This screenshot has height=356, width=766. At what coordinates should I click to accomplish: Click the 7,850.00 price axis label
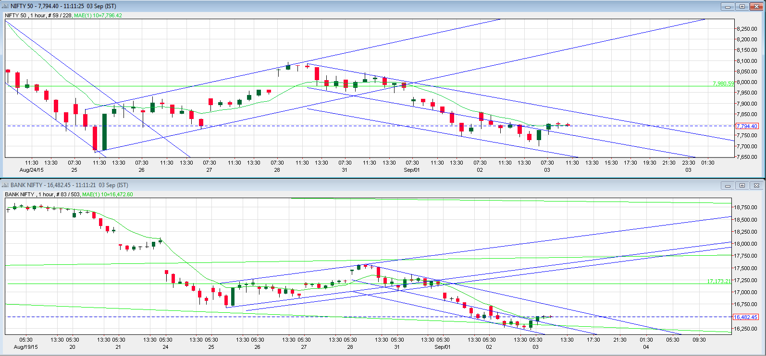click(747, 114)
